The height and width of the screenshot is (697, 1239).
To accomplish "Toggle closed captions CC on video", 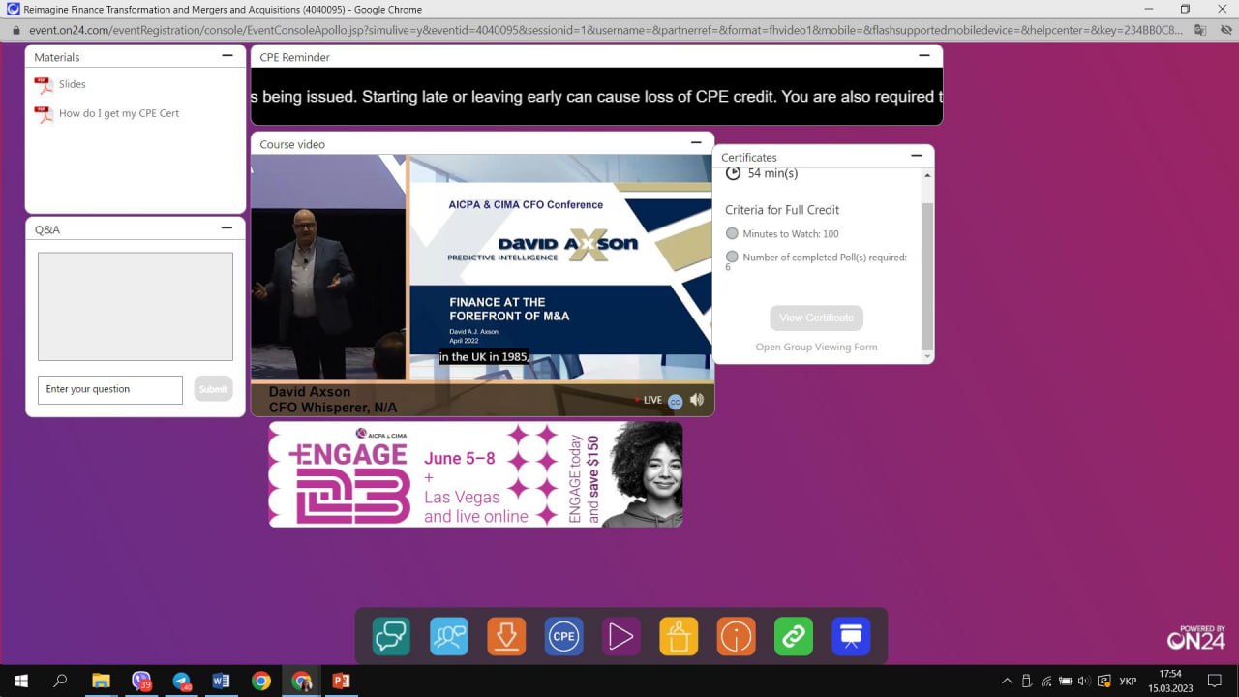I will click(x=675, y=401).
